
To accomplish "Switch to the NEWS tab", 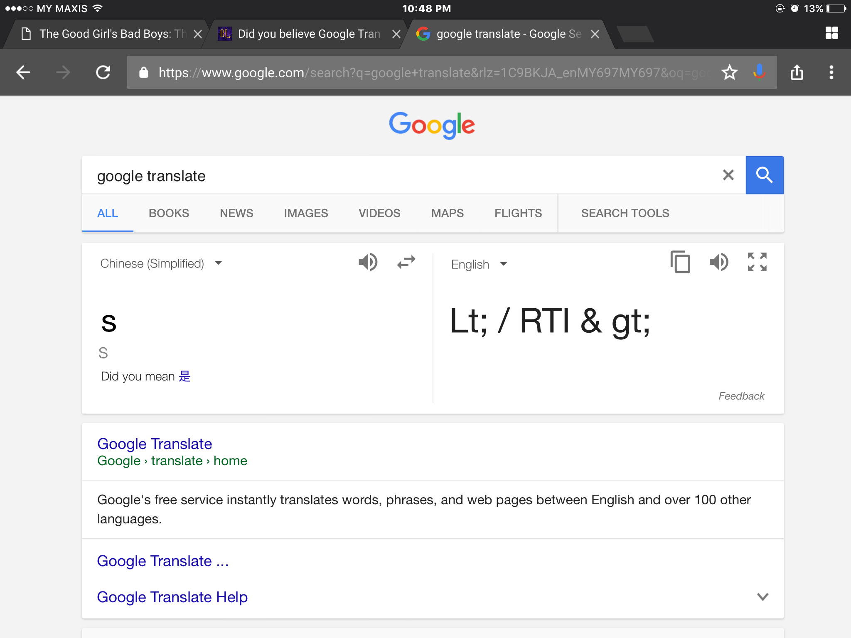I will pos(236,213).
